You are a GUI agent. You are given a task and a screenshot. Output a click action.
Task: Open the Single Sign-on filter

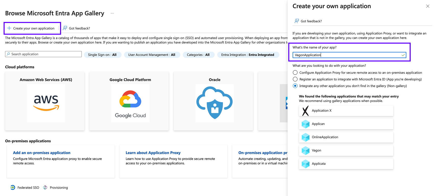tap(102, 55)
